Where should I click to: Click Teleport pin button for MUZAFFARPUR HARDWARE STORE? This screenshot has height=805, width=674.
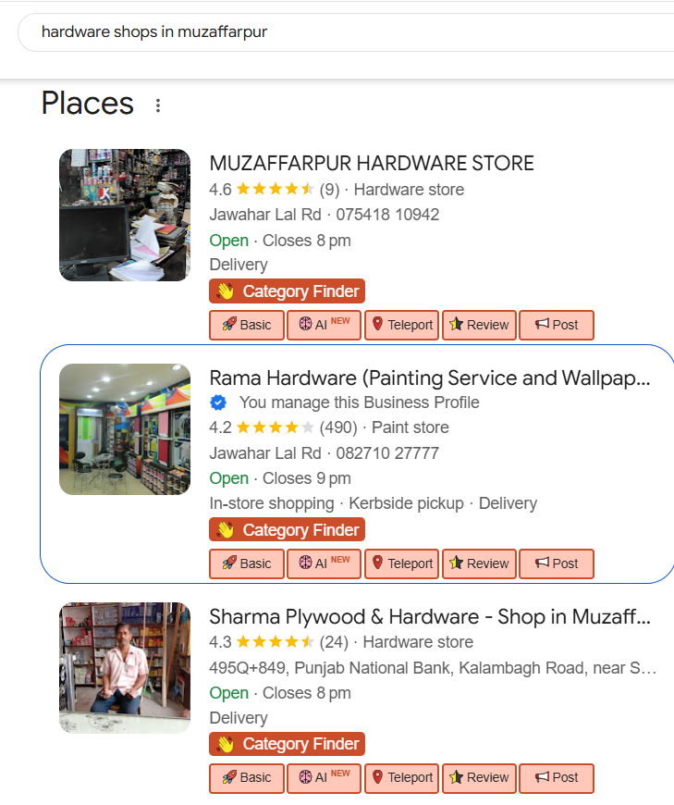[x=401, y=325]
